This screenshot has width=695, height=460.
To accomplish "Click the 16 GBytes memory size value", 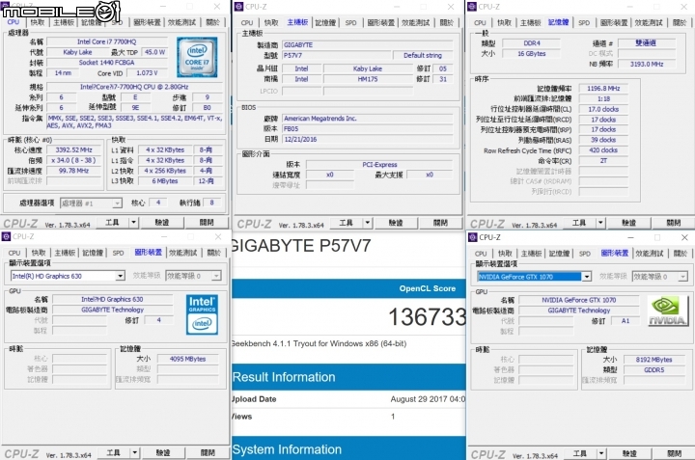I will coord(532,54).
